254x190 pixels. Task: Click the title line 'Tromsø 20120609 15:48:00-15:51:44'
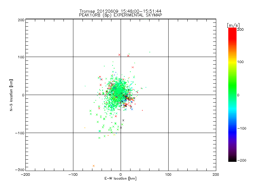pyautogui.click(x=120, y=11)
